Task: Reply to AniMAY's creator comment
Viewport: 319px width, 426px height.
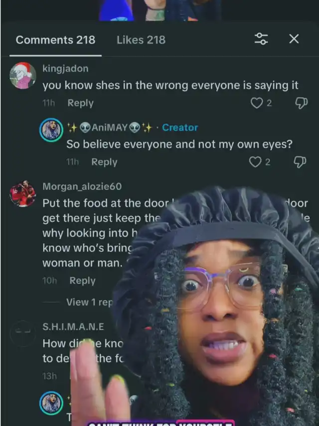Action: [105, 162]
